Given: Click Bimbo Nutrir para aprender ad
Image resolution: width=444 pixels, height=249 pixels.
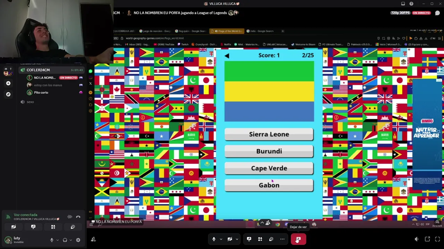Looking at the screenshot, I should (x=426, y=135).
